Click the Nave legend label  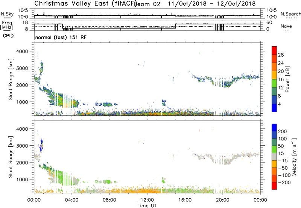[x=286, y=26]
